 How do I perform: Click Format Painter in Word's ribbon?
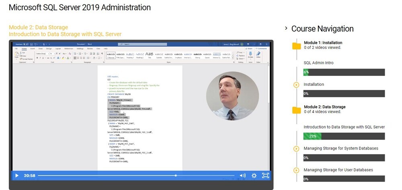tap(27, 59)
